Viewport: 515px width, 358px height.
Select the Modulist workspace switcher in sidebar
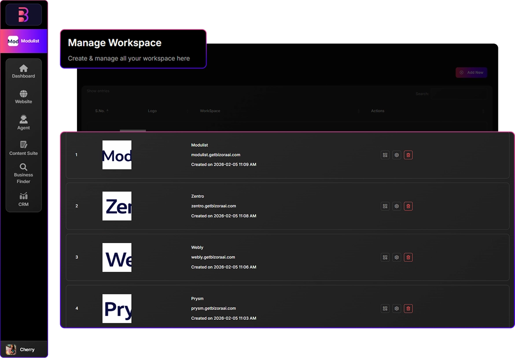[24, 41]
